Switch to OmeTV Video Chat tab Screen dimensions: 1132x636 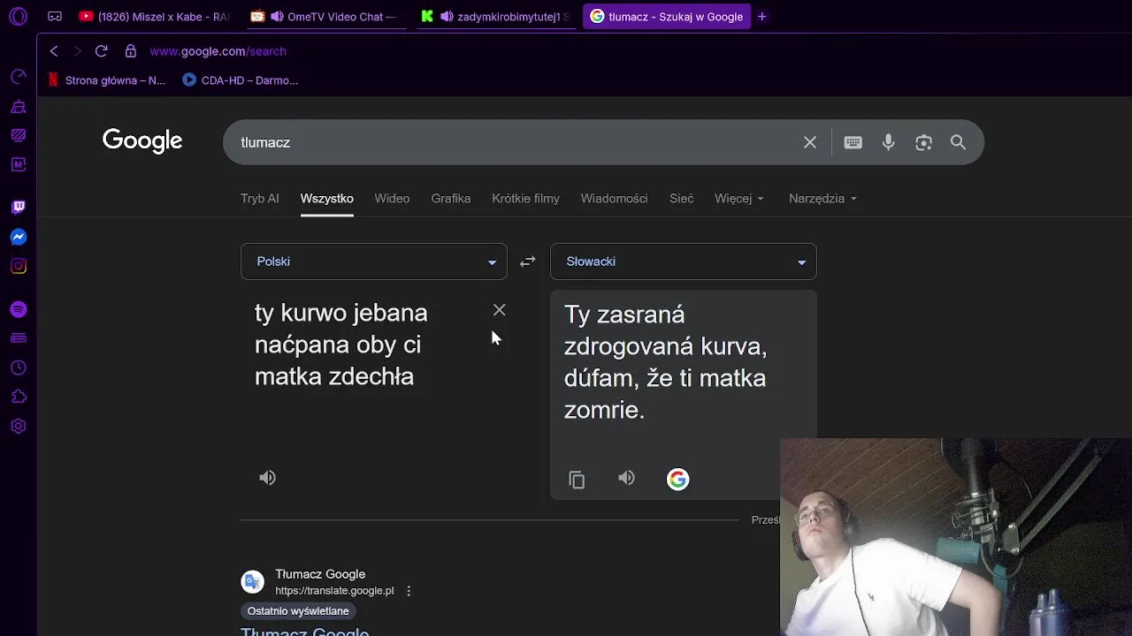pos(324,16)
